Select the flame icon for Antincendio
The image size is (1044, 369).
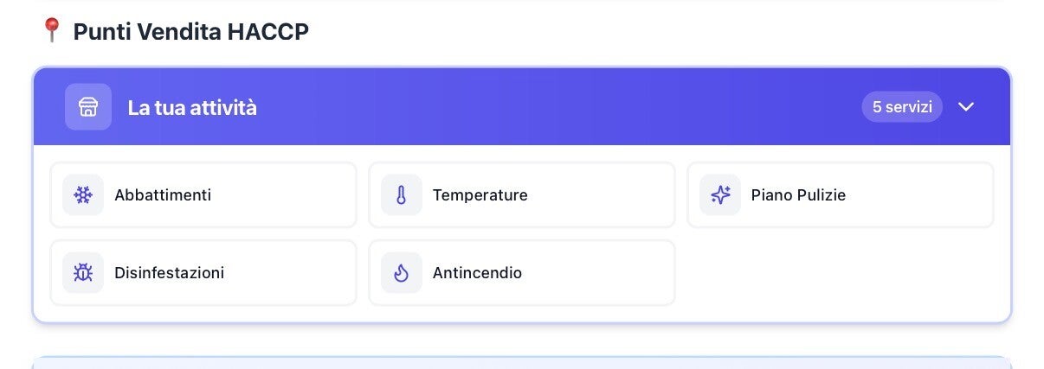click(401, 273)
